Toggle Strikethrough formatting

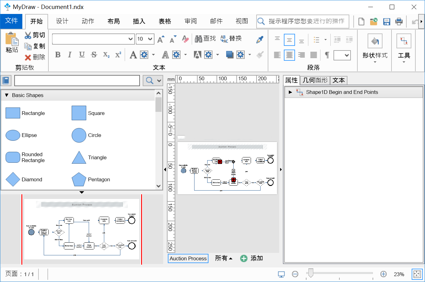tap(94, 55)
